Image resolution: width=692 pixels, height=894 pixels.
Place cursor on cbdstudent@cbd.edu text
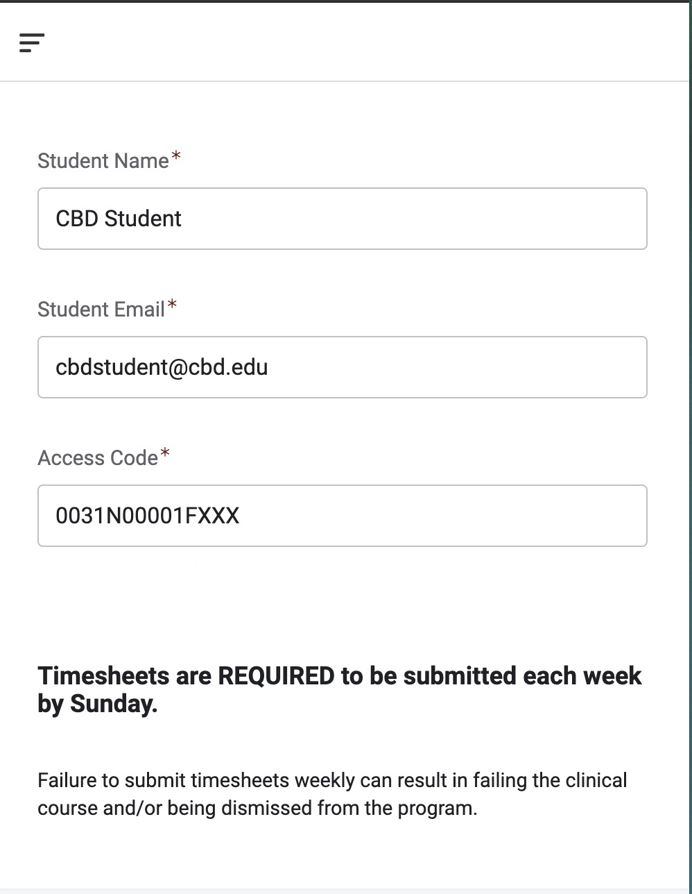(162, 367)
